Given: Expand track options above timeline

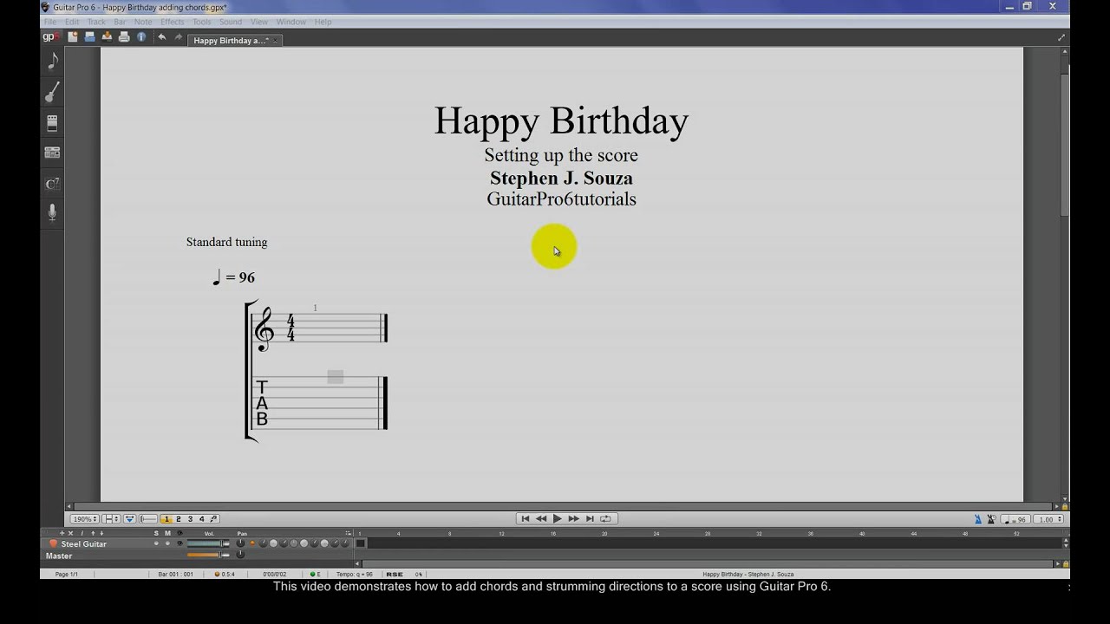Looking at the screenshot, I should tap(349, 533).
